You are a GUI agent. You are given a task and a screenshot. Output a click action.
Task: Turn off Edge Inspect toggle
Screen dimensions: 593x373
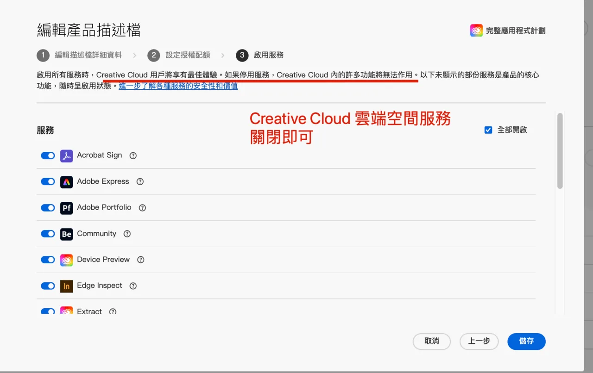click(48, 286)
